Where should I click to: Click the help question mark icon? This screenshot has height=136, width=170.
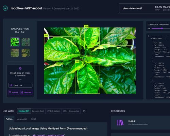[84, 111]
